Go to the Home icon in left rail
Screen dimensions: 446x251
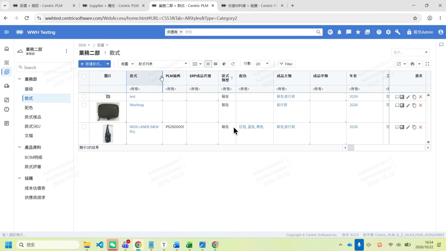tap(7, 49)
